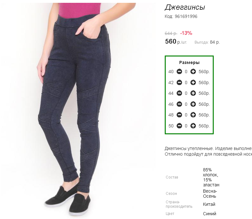Click the quantity value for size 40
Screen dimensions: 252x219
coord(186,72)
